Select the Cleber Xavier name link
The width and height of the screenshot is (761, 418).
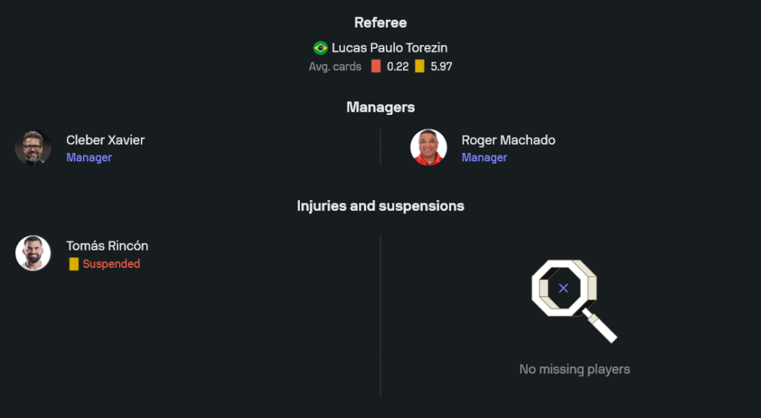[x=105, y=140]
